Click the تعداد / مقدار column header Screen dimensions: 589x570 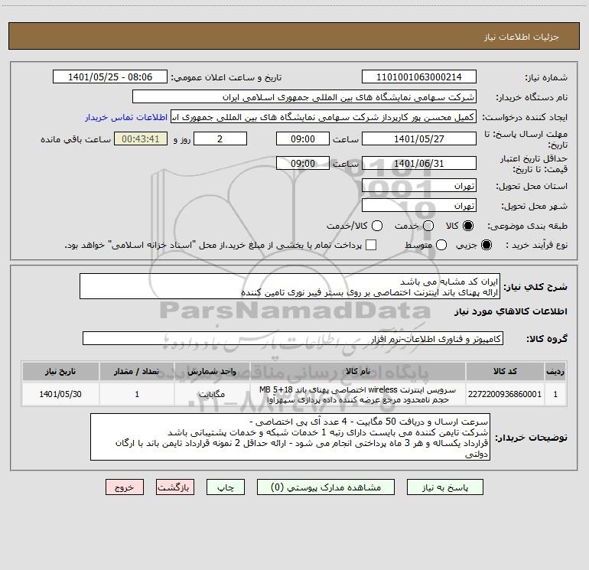[137, 371]
